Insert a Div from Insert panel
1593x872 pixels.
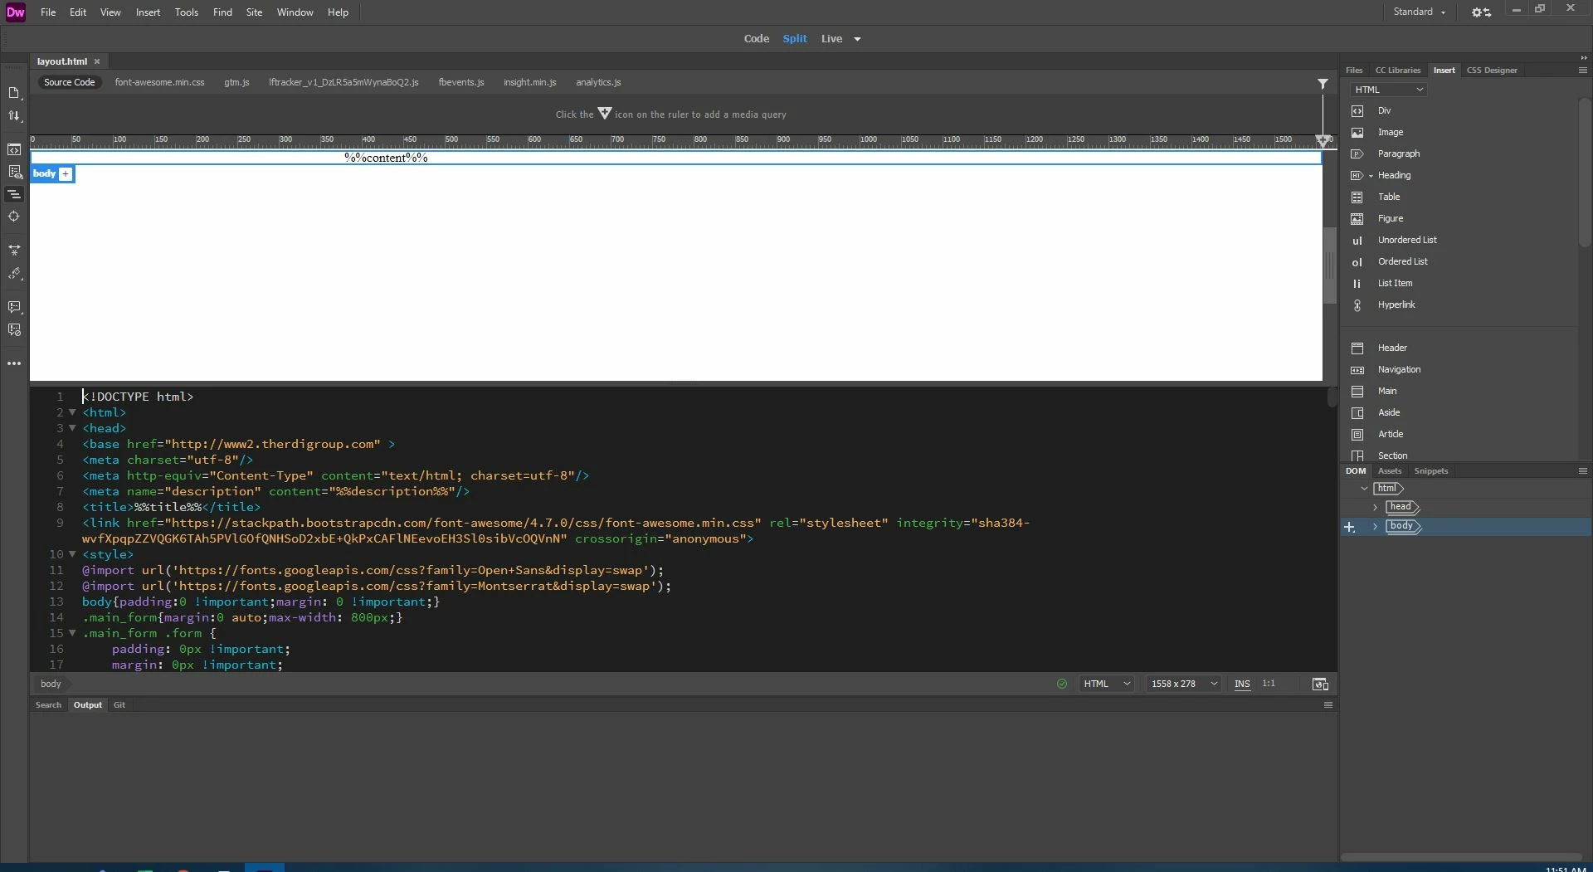1384,111
